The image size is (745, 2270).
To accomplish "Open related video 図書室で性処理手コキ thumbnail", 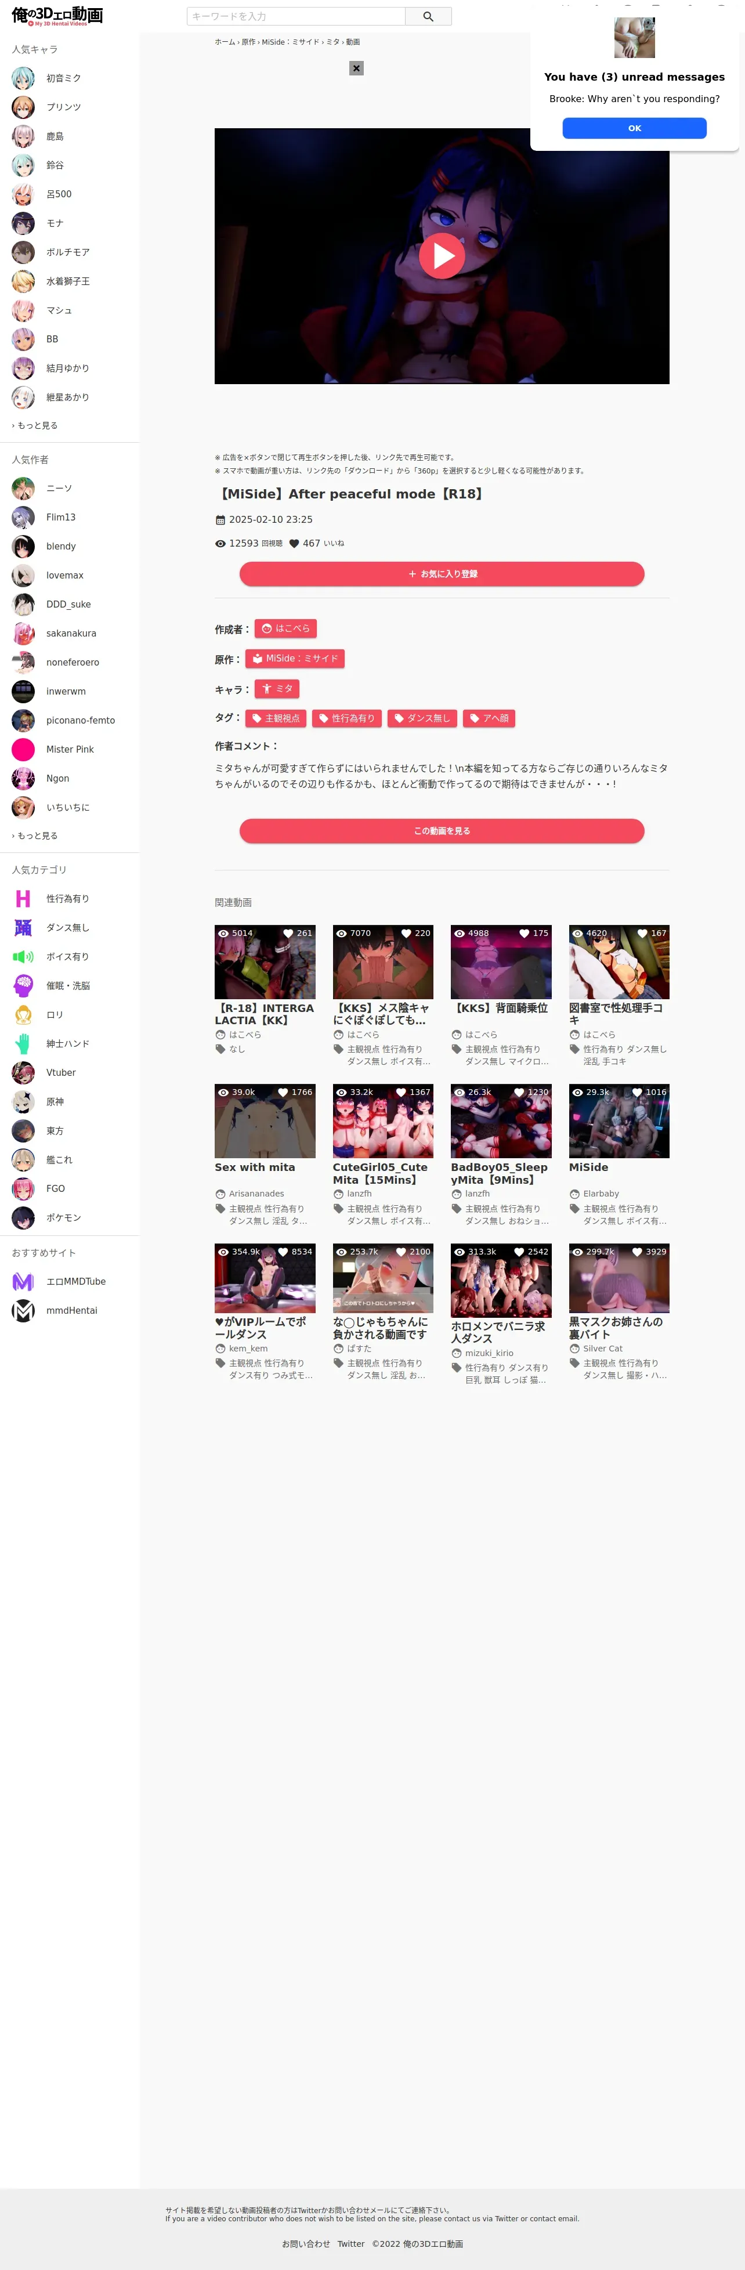I will (619, 962).
